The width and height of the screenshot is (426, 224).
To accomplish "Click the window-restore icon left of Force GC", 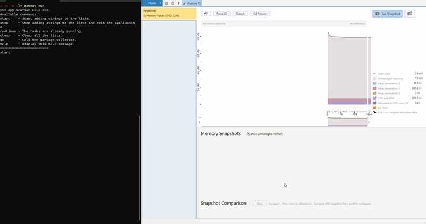I will point(206,14).
